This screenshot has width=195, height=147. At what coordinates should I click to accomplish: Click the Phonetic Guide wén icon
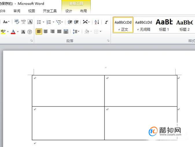click(23, 22)
